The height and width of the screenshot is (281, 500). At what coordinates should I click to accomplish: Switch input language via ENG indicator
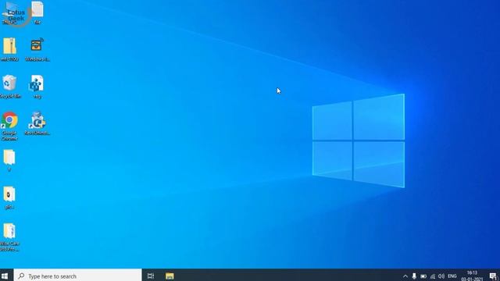(x=452, y=276)
